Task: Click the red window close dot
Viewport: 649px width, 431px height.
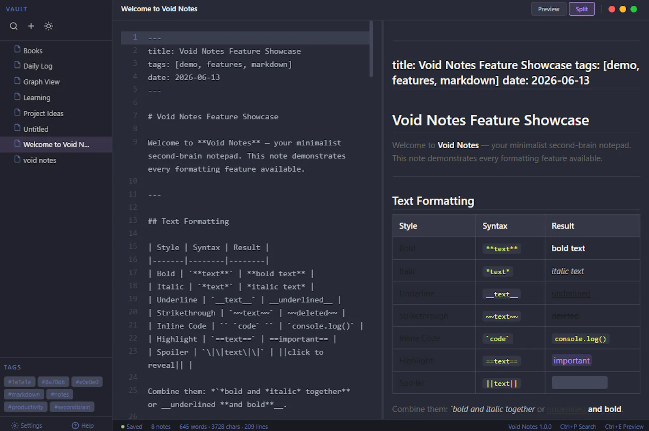Action: click(x=612, y=9)
